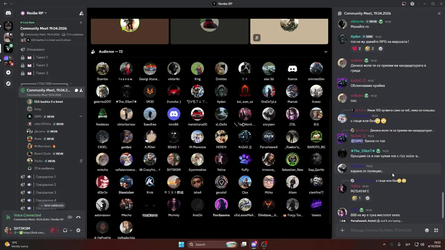Image resolution: width=445 pixels, height=250 pixels.
Task: Go back with title bar arrow
Action: point(5,4)
